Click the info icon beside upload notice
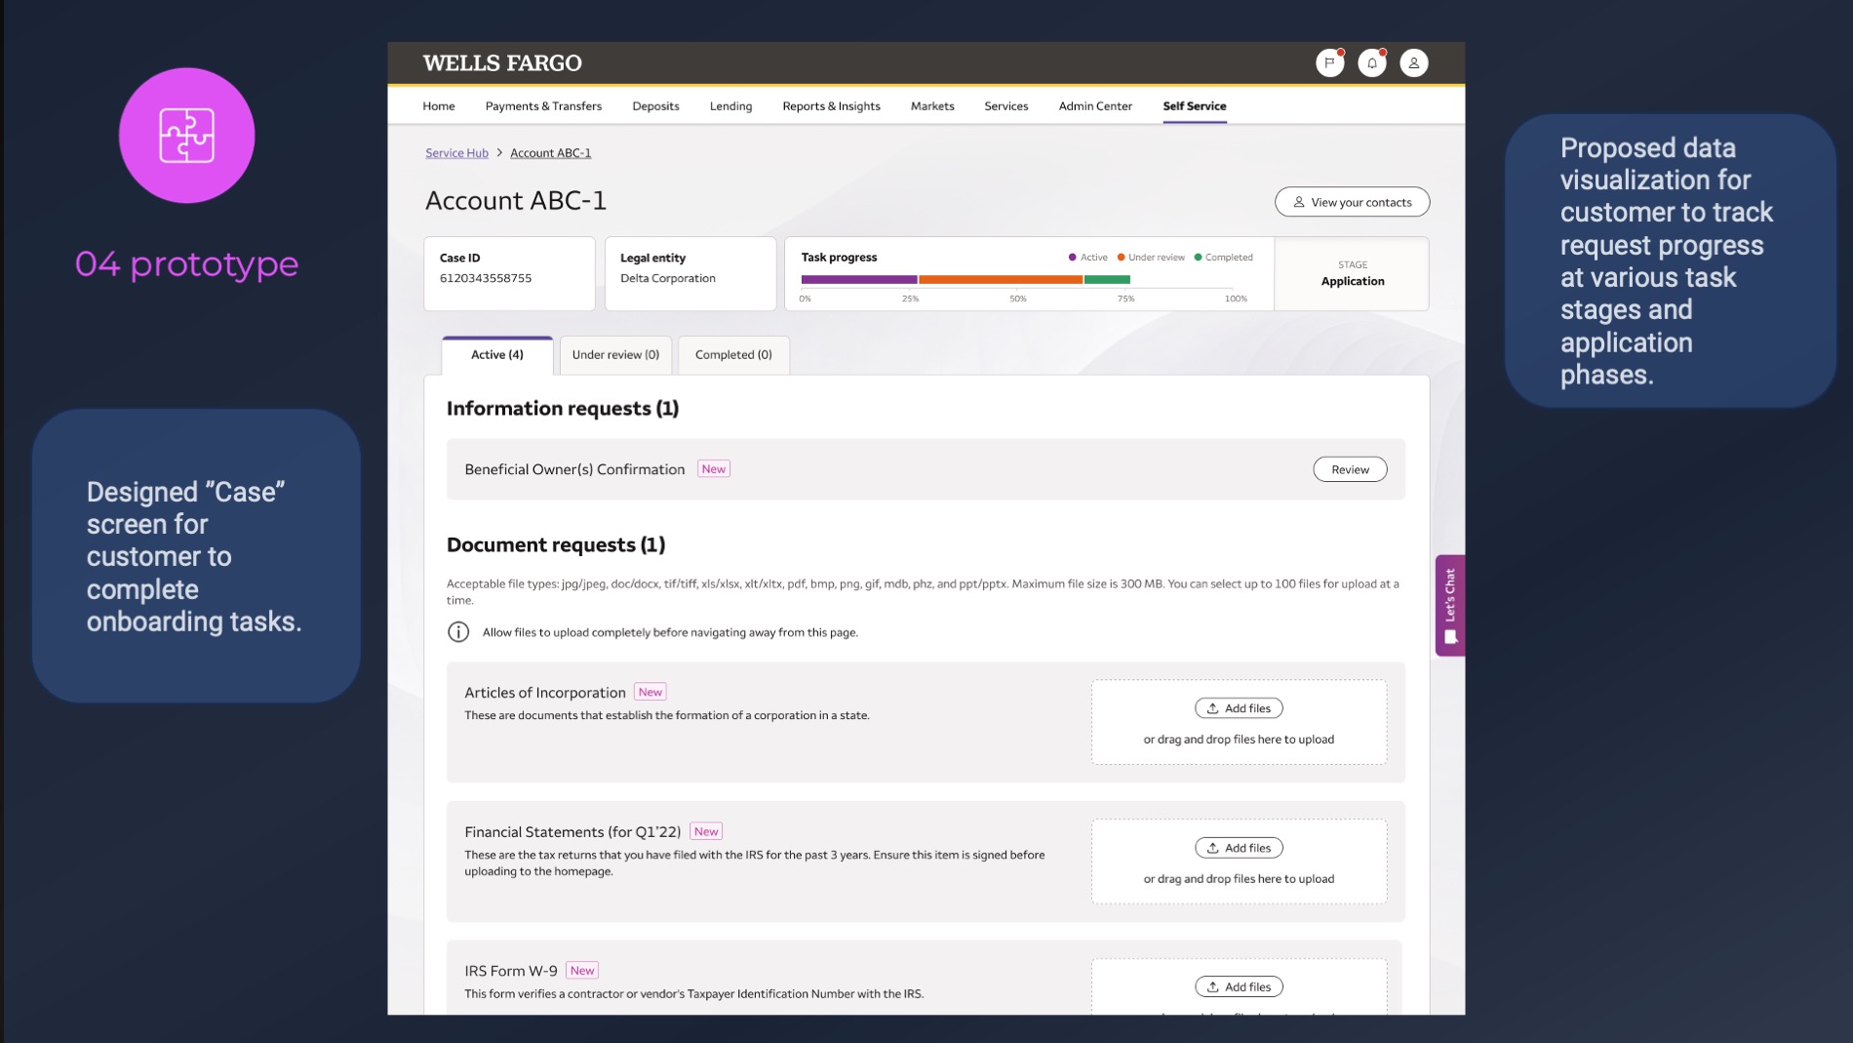 pyautogui.click(x=458, y=632)
